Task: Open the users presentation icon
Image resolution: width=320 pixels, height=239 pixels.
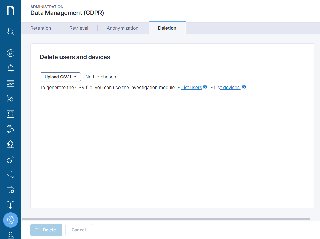Action: 10,99
